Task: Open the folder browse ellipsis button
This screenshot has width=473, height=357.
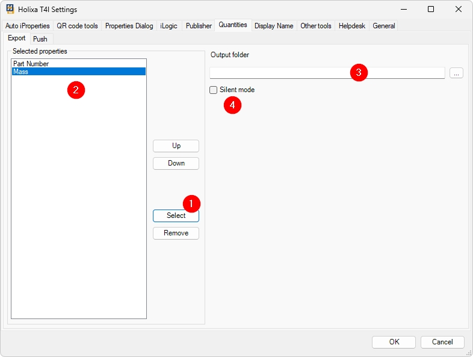Action: 456,73
